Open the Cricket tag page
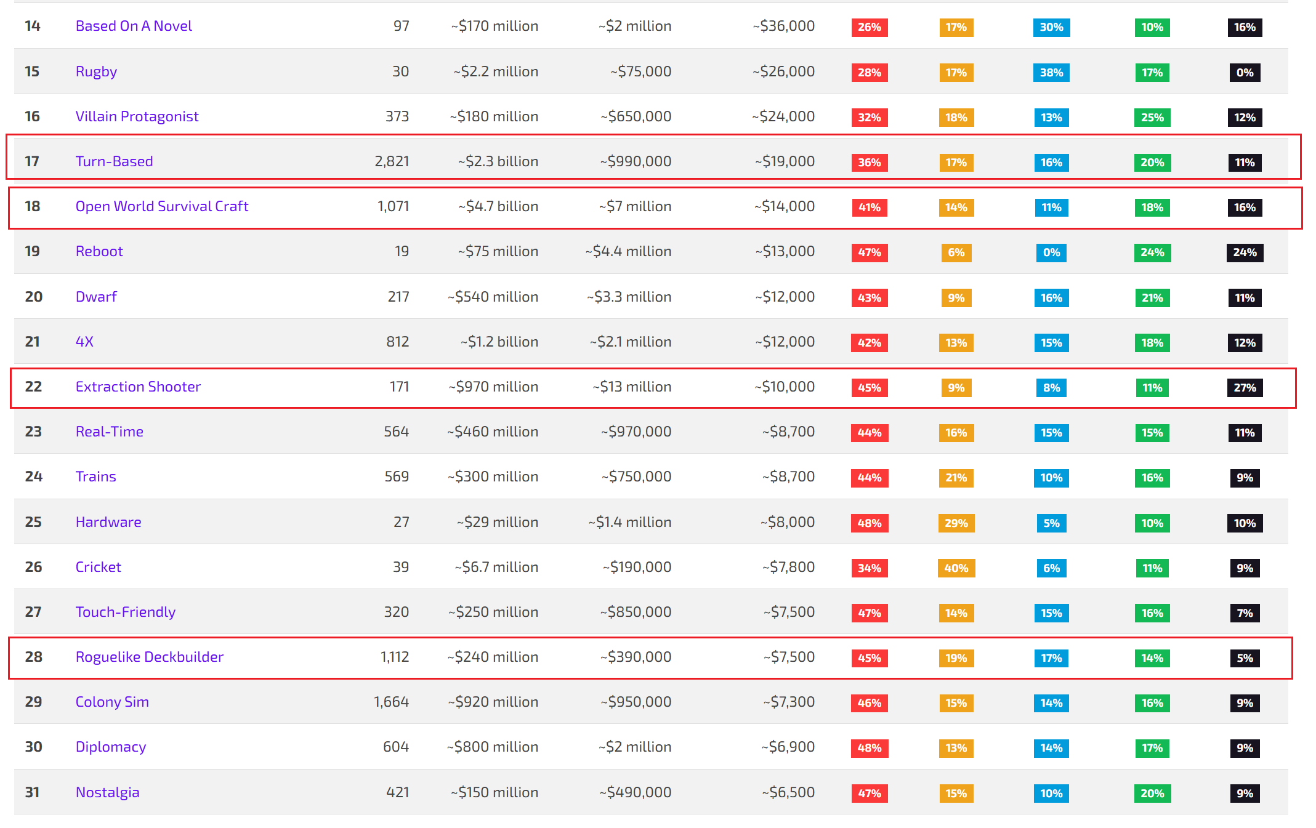Viewport: 1316px width, 828px height. [98, 567]
